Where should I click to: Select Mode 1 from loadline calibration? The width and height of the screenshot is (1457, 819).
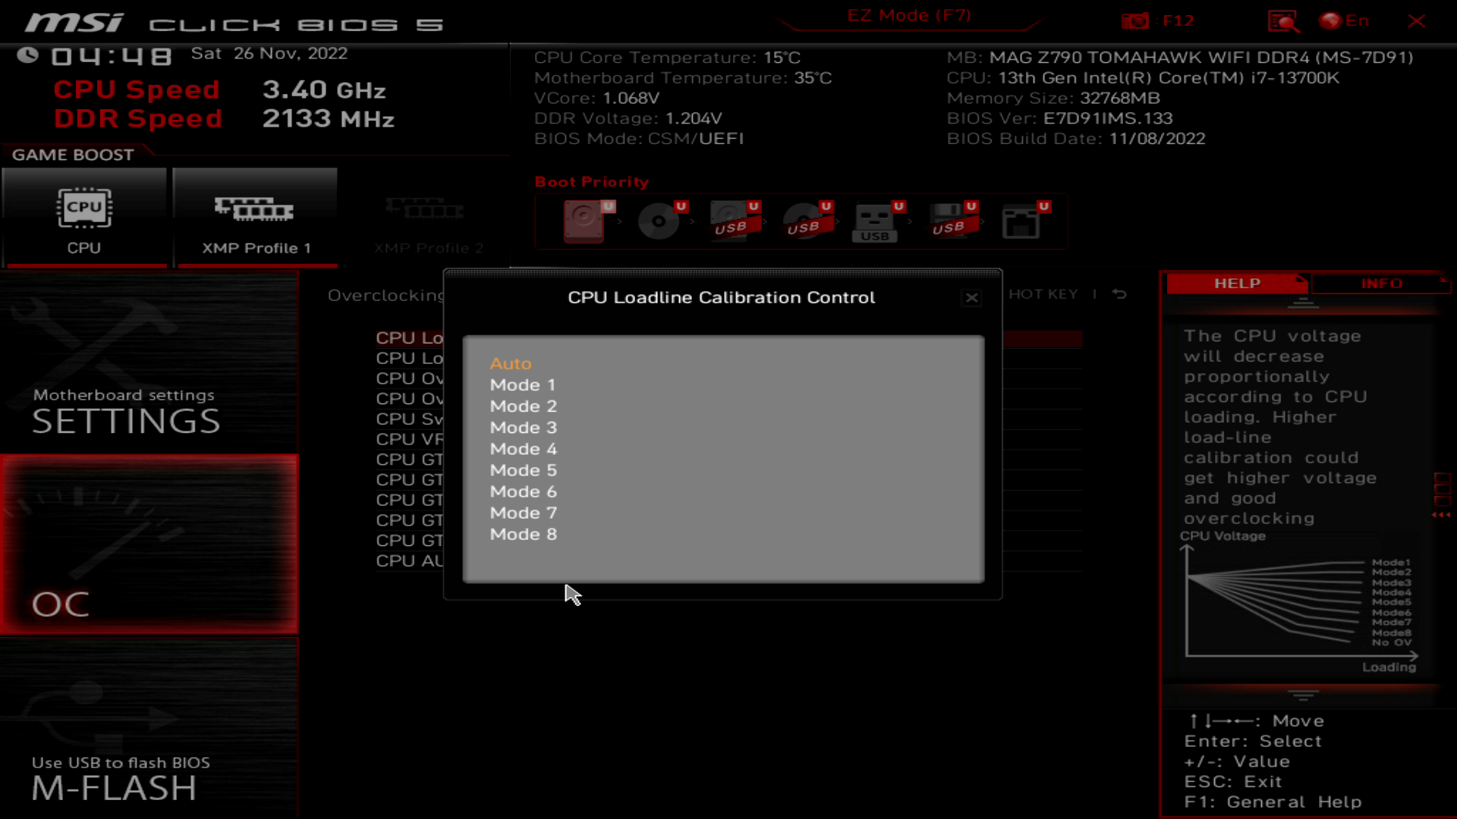[x=522, y=384]
